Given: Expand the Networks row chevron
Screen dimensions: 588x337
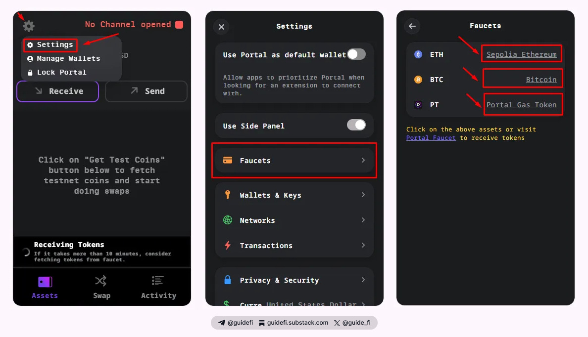Looking at the screenshot, I should (x=363, y=220).
